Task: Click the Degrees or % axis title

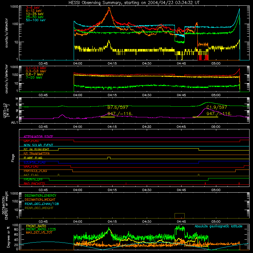Action: click(8, 237)
